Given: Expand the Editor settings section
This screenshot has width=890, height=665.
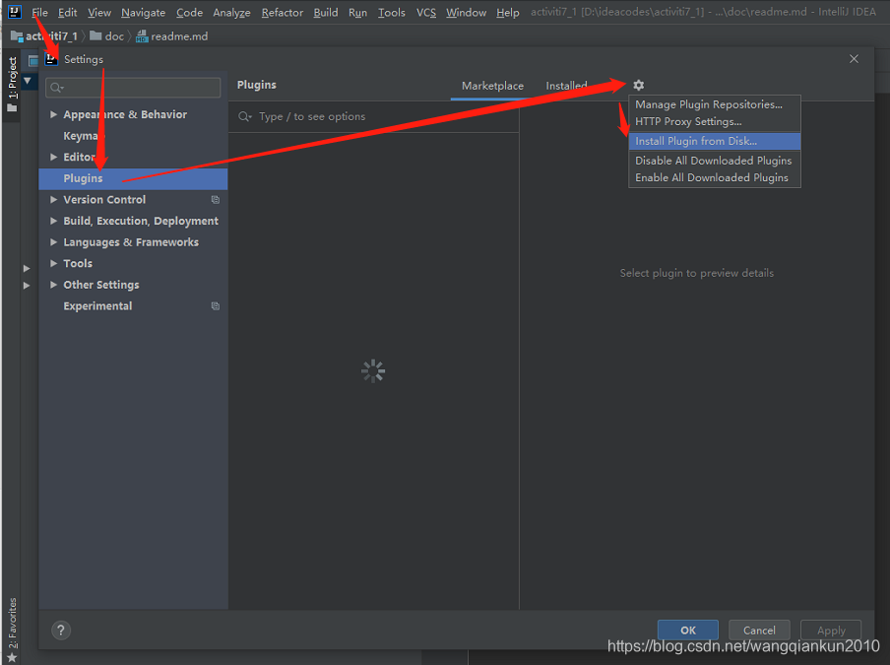Looking at the screenshot, I should coord(53,158).
